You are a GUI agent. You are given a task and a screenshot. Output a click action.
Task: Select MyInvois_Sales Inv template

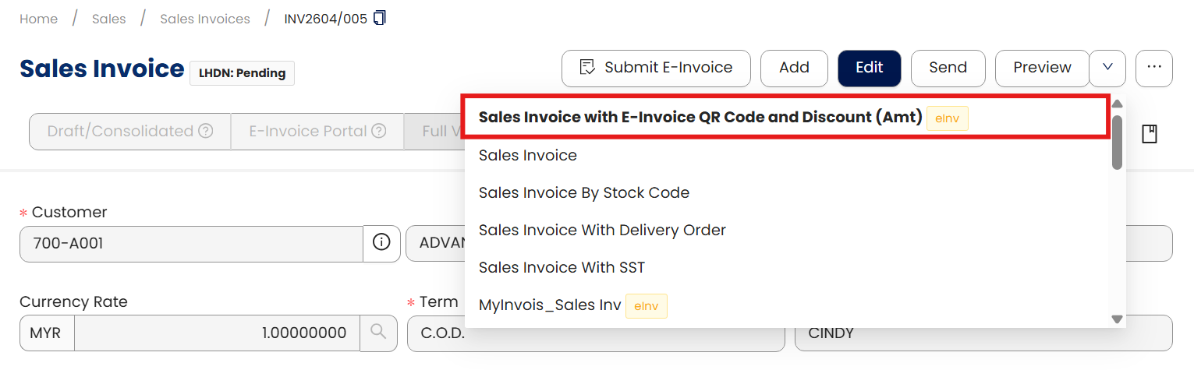pos(550,305)
